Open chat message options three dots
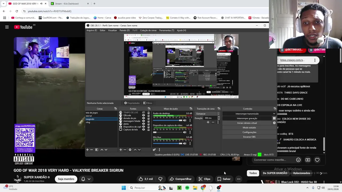The width and height of the screenshot is (342, 192). click(315, 60)
